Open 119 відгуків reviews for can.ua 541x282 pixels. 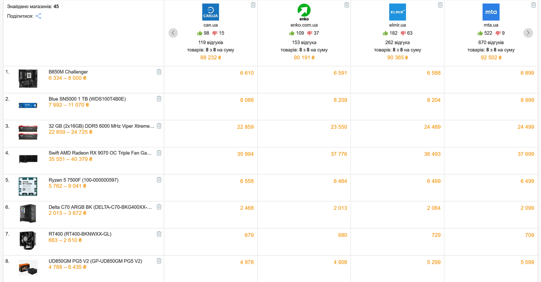(210, 42)
